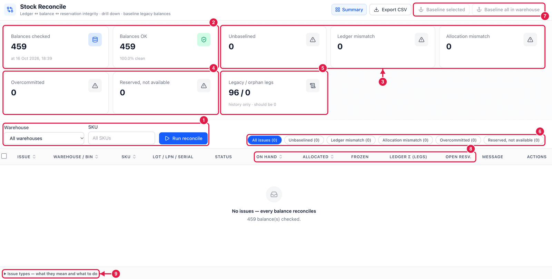Click the MESSAGE column header

493,157
